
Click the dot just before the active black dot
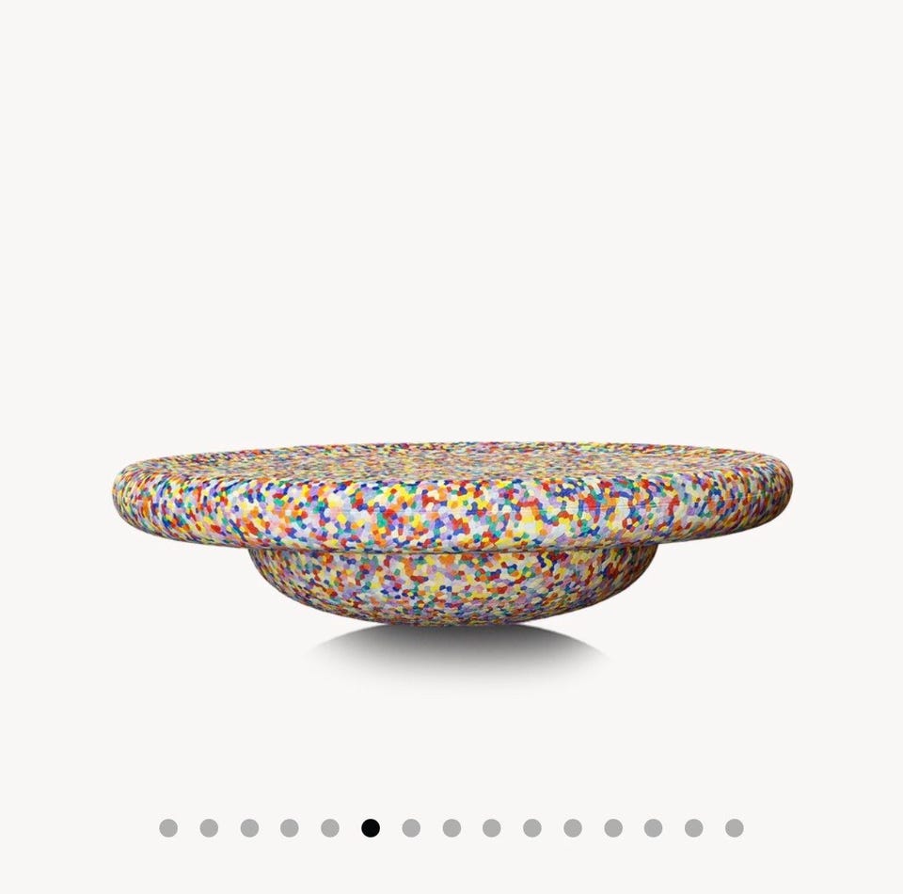[330, 828]
